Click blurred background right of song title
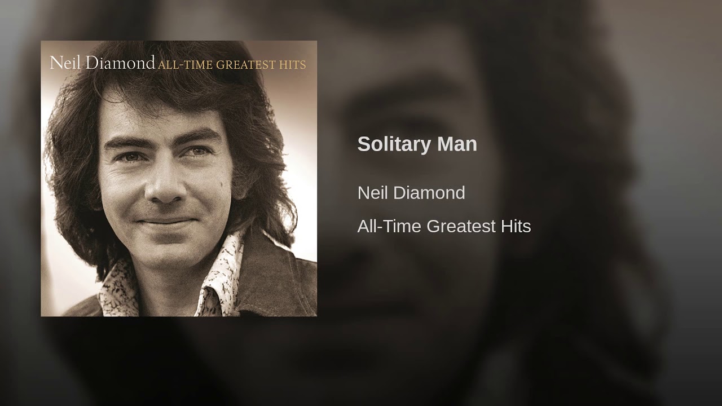 click(x=592, y=144)
